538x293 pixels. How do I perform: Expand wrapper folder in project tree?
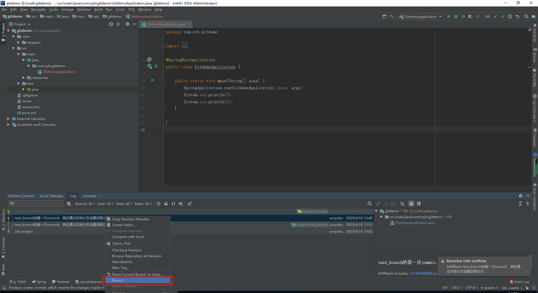point(18,42)
